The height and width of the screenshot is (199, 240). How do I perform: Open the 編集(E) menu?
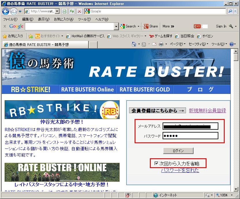point(27,19)
